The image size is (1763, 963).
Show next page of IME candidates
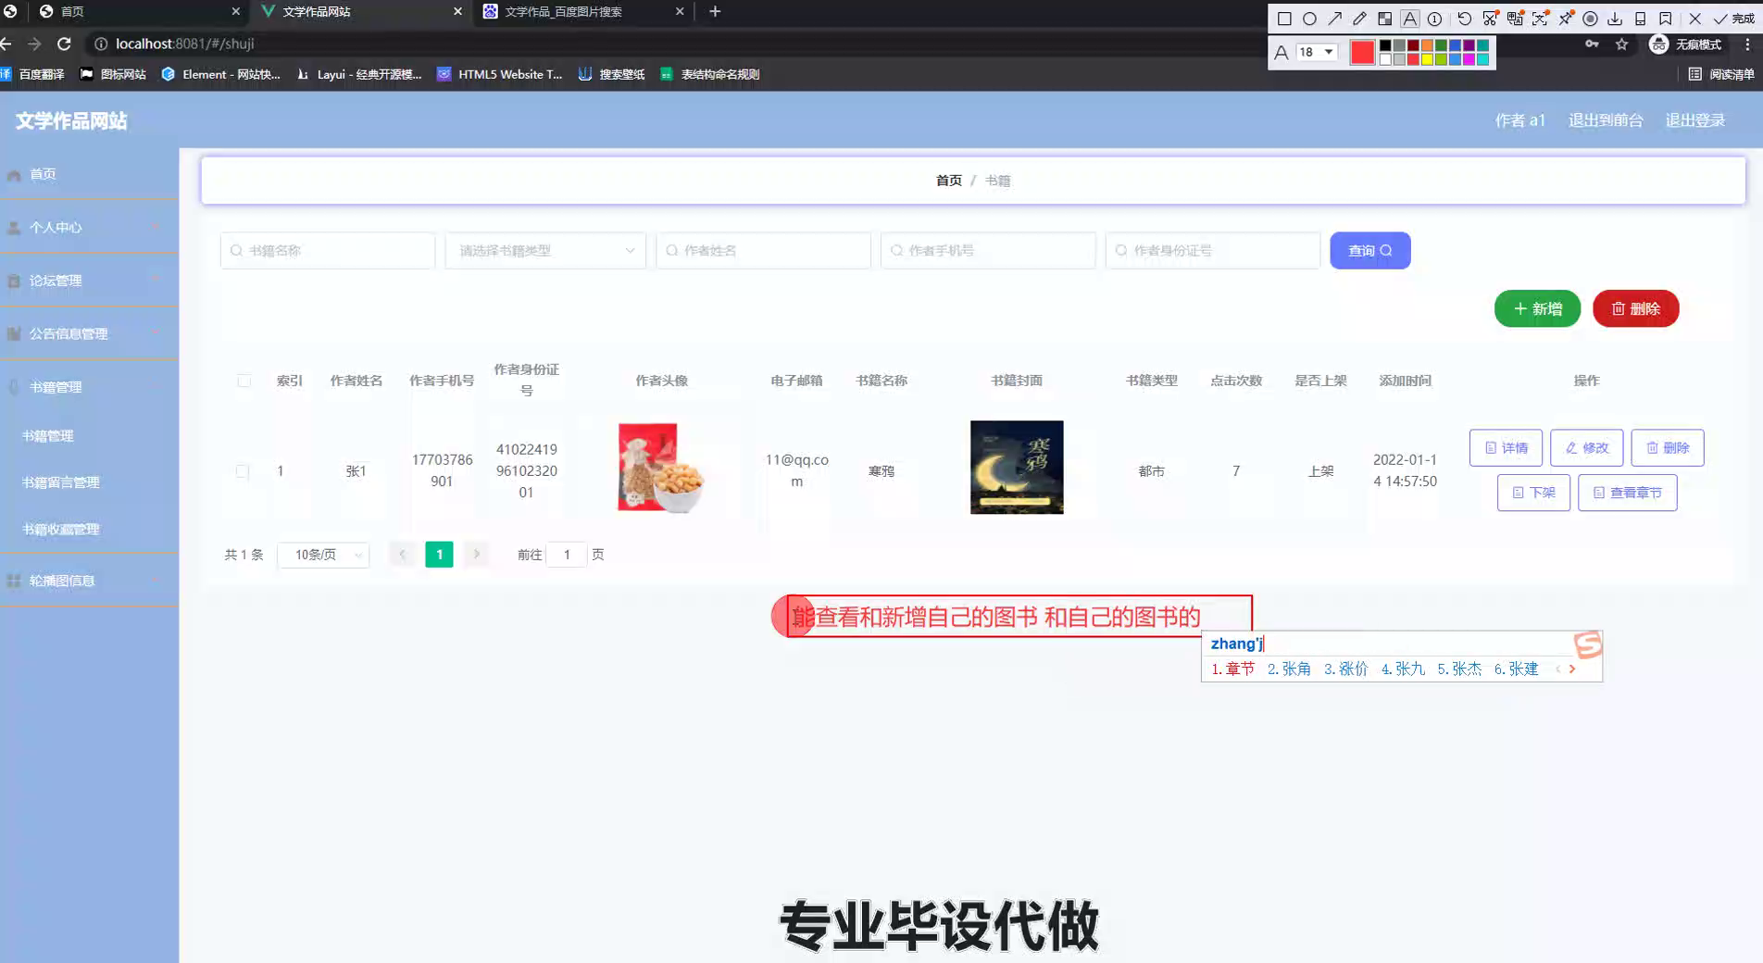(x=1572, y=669)
